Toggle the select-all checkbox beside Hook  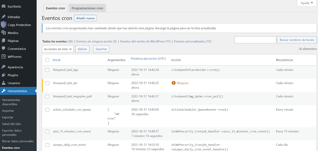(48, 60)
